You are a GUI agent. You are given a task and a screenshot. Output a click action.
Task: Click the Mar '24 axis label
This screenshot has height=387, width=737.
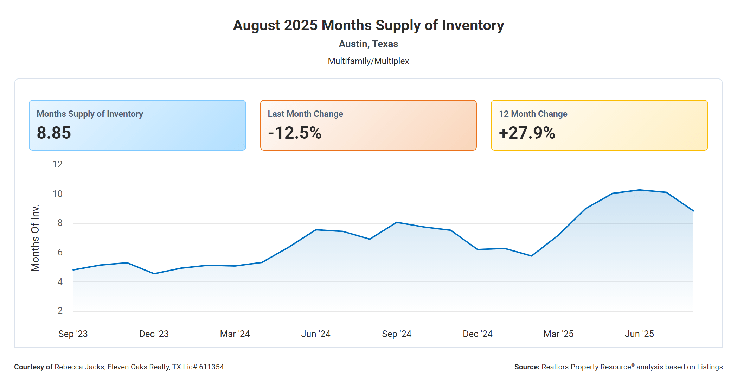coord(235,334)
